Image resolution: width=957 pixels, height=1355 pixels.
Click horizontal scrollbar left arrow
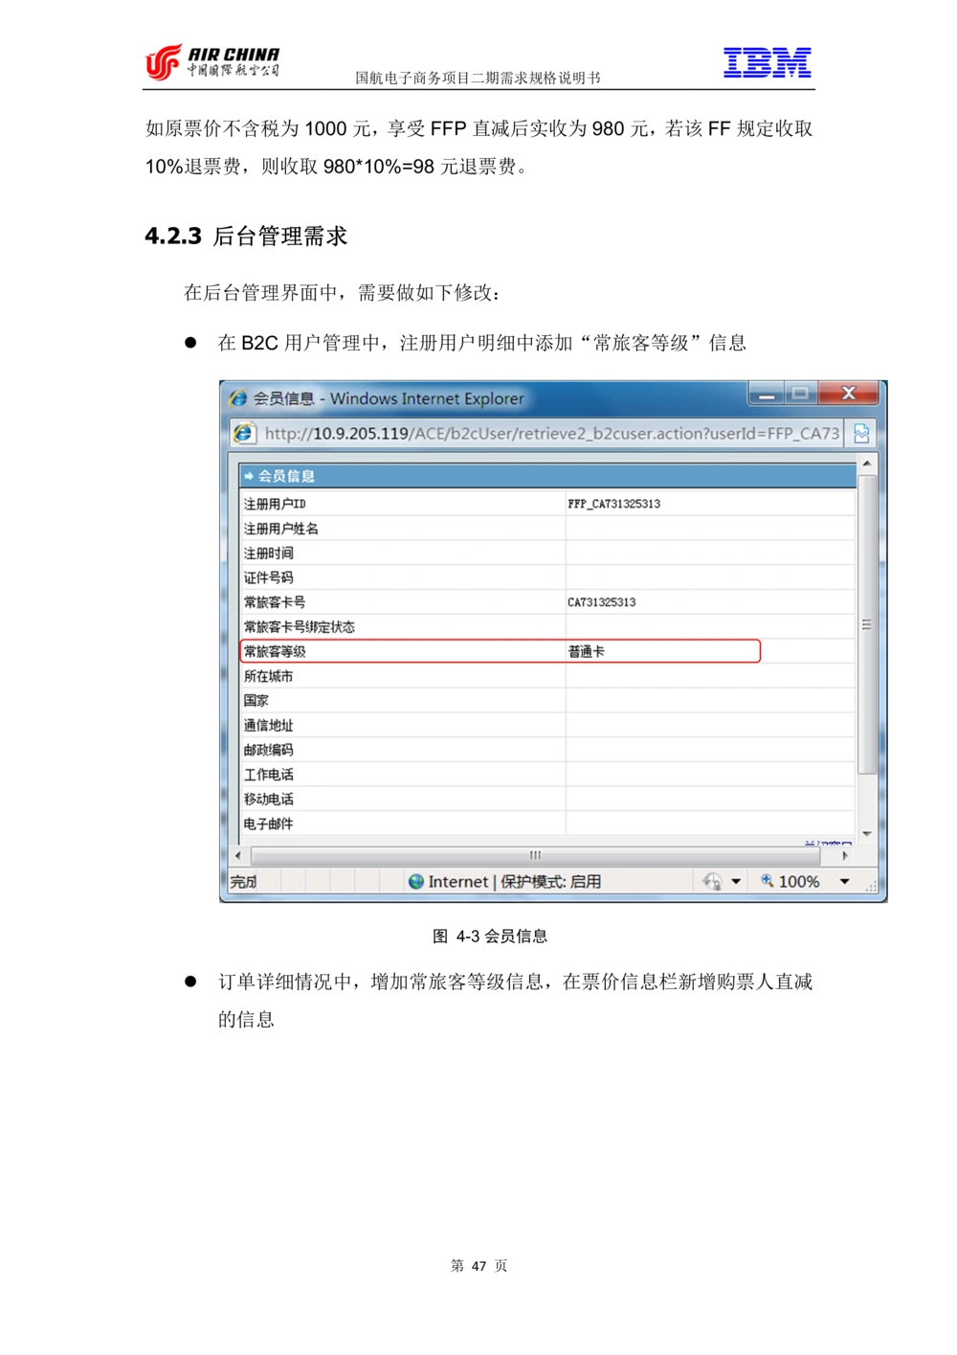coord(238,855)
